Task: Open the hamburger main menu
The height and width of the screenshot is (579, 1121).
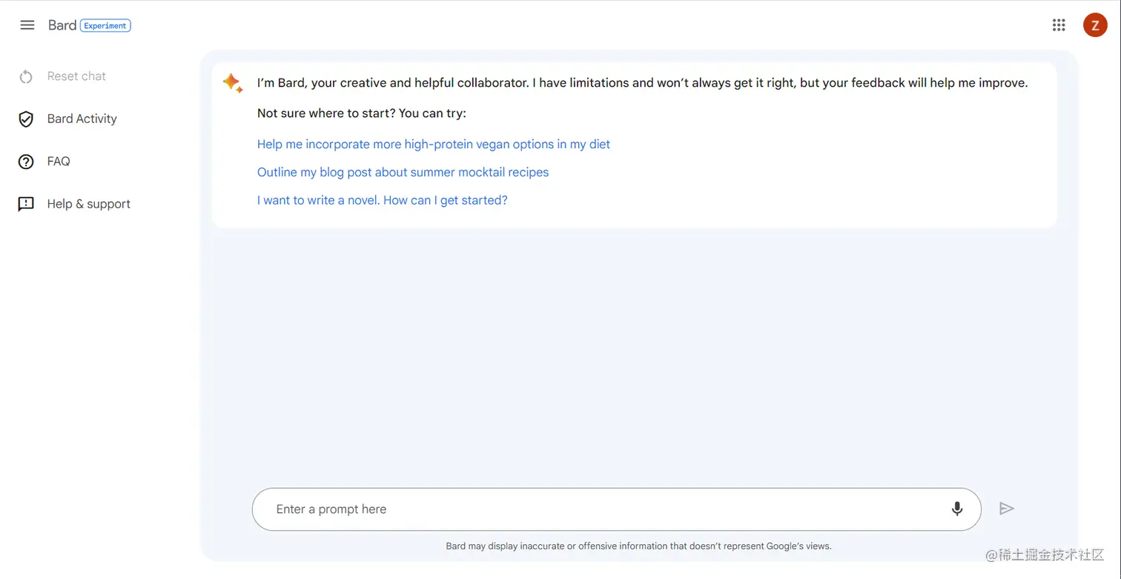Action: point(27,25)
